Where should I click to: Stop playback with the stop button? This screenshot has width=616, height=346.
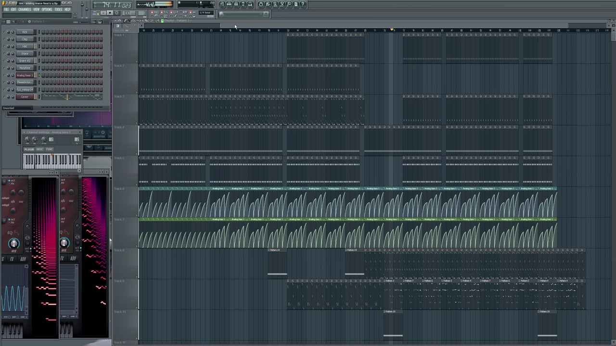click(x=110, y=12)
